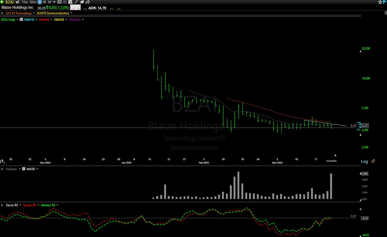Image resolution: width=387 pixels, height=237 pixels.
Task: Switch to the 65m time frame
Action: [x=33, y=2]
